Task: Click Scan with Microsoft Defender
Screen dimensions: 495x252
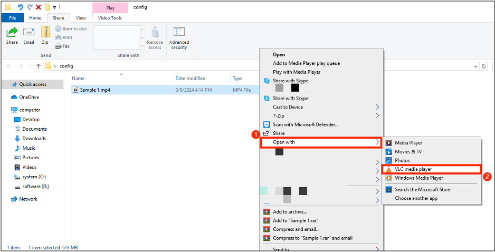Action: (306, 124)
